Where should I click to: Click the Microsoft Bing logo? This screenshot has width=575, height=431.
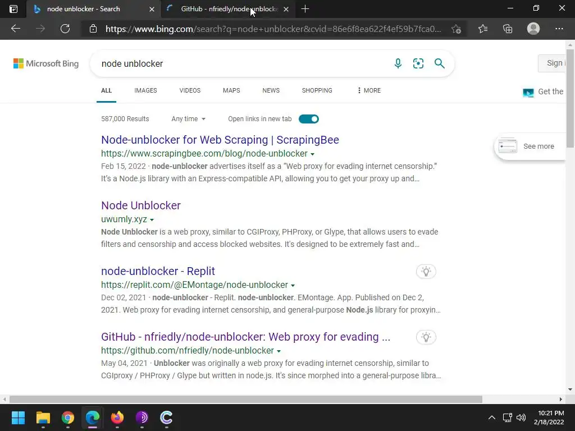(46, 63)
